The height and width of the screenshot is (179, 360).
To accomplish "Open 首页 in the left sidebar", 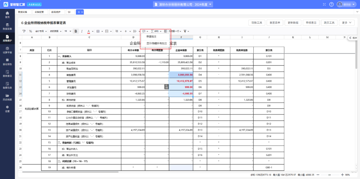I will point(7,15).
